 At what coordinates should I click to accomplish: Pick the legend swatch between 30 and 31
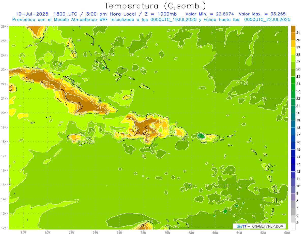click(293, 36)
